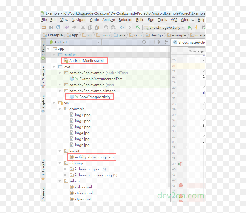Expand com.dev2qa.example (test) package
Screen dimensions: 246x213
pyautogui.click(x=60, y=85)
